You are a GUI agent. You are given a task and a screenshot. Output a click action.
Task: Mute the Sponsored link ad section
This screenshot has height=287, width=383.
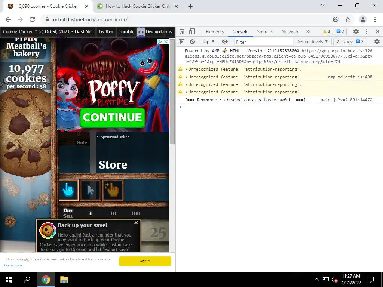tap(82, 143)
